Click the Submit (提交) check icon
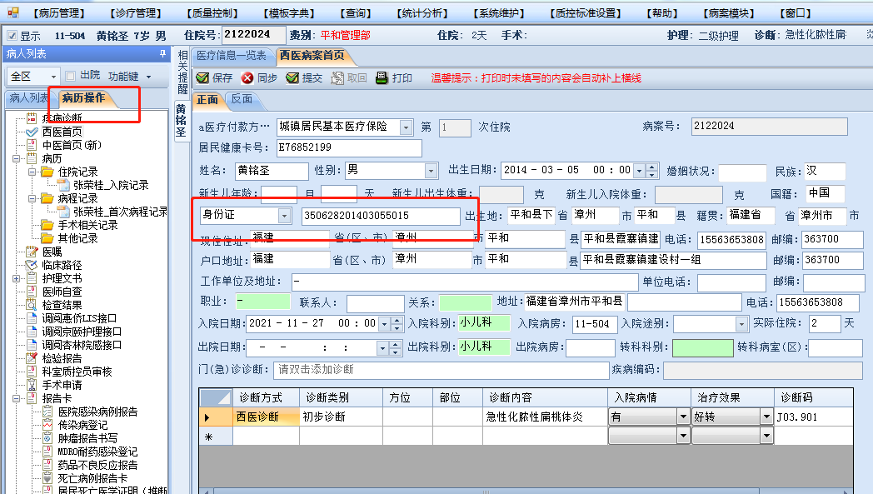Image resolution: width=873 pixels, height=494 pixels. tap(292, 78)
